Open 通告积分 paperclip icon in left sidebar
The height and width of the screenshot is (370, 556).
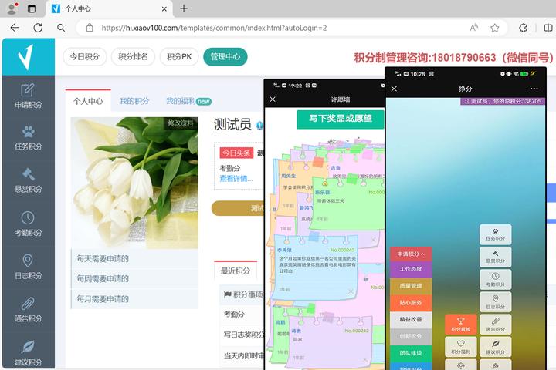point(29,309)
